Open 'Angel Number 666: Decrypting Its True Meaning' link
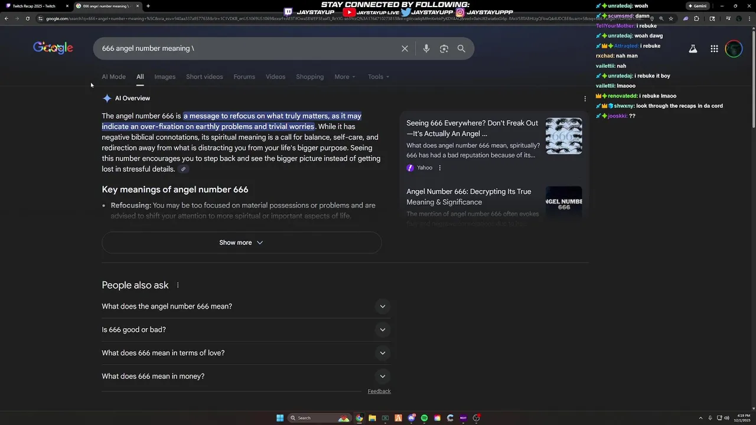The image size is (756, 425). (468, 197)
